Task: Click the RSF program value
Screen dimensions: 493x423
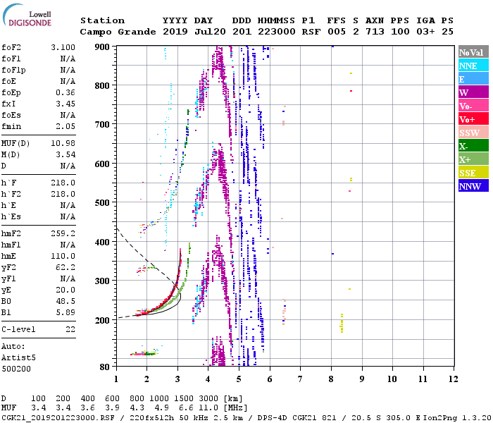Action: click(311, 32)
